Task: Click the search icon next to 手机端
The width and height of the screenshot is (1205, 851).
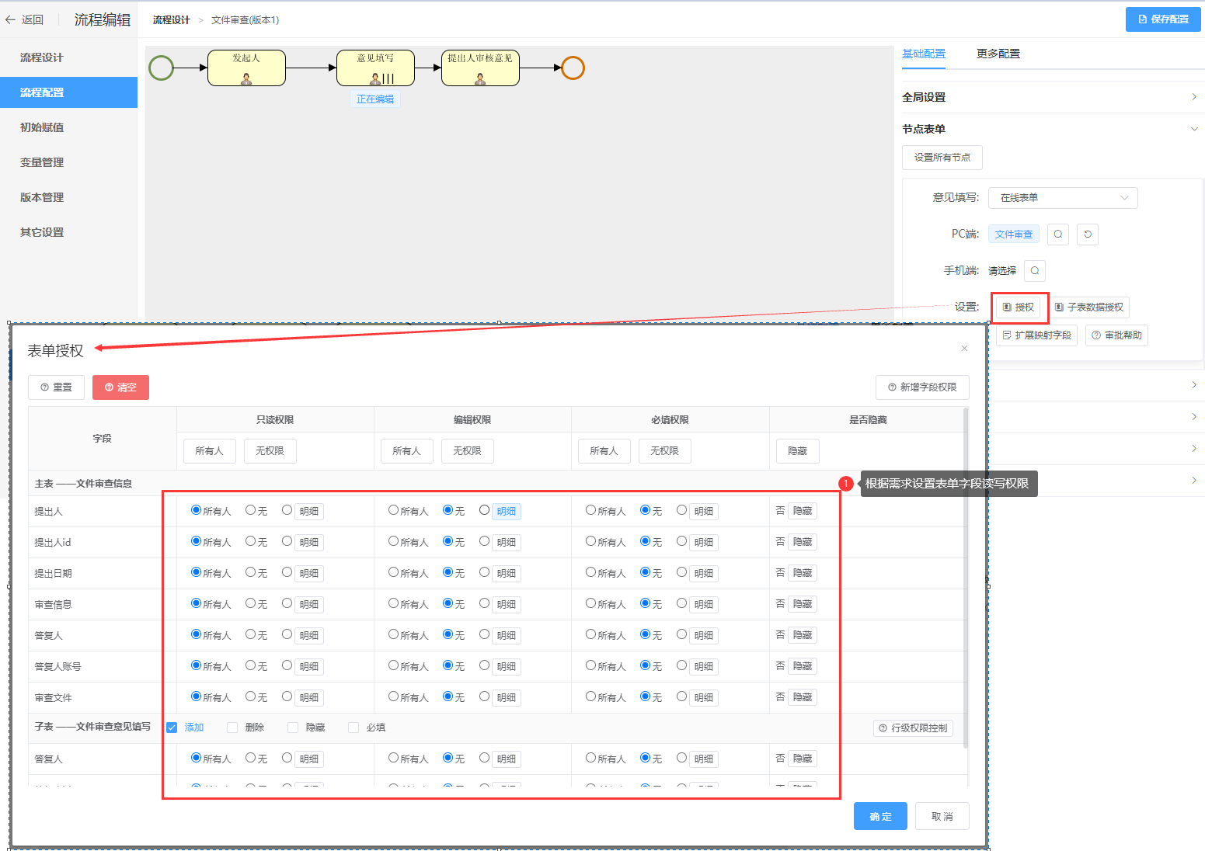Action: (x=1034, y=271)
